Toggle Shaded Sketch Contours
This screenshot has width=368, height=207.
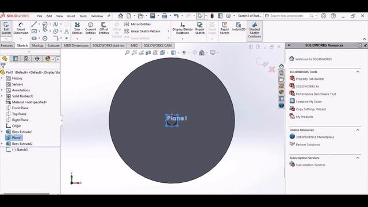click(x=254, y=30)
